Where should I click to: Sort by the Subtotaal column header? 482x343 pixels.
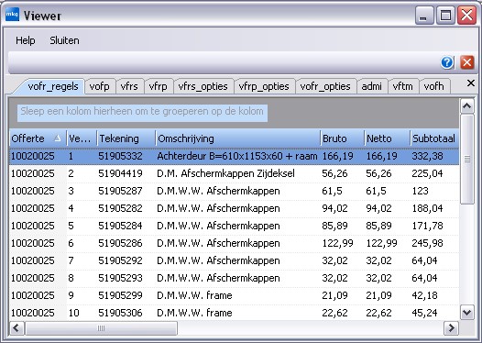click(x=434, y=138)
